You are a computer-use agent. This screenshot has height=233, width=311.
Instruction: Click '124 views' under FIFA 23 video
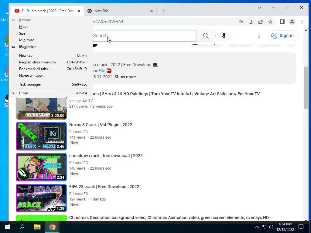tap(77, 199)
